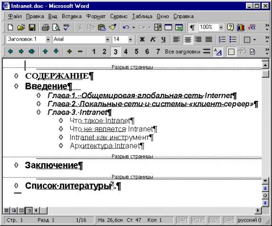Print the document

click(x=45, y=28)
